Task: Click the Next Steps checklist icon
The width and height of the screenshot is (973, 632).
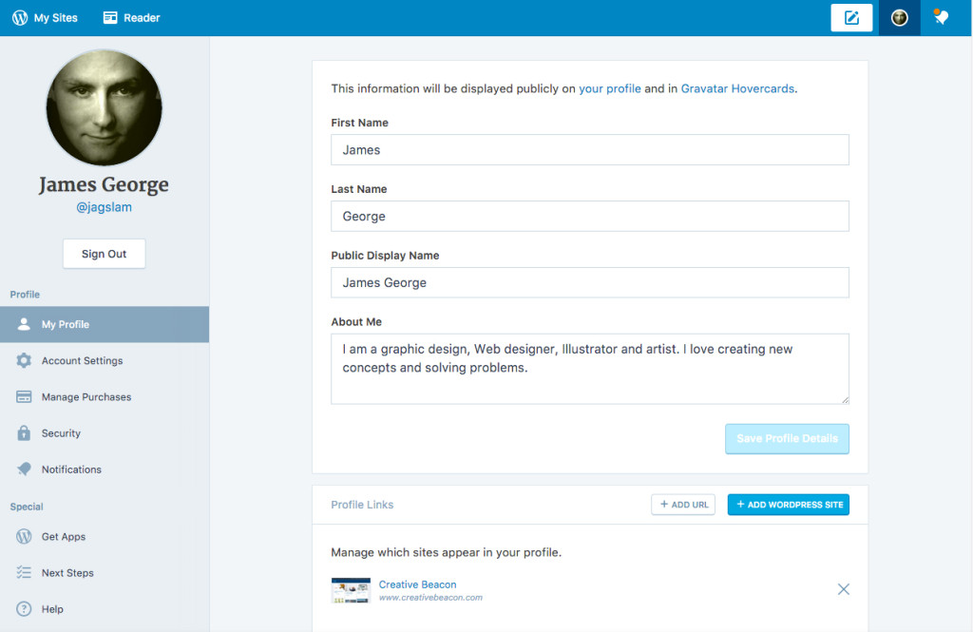Action: [24, 572]
